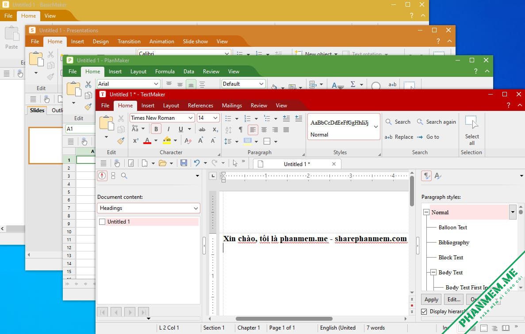Click the Apply button under paragraph styles
This screenshot has height=334, width=525.
431,299
